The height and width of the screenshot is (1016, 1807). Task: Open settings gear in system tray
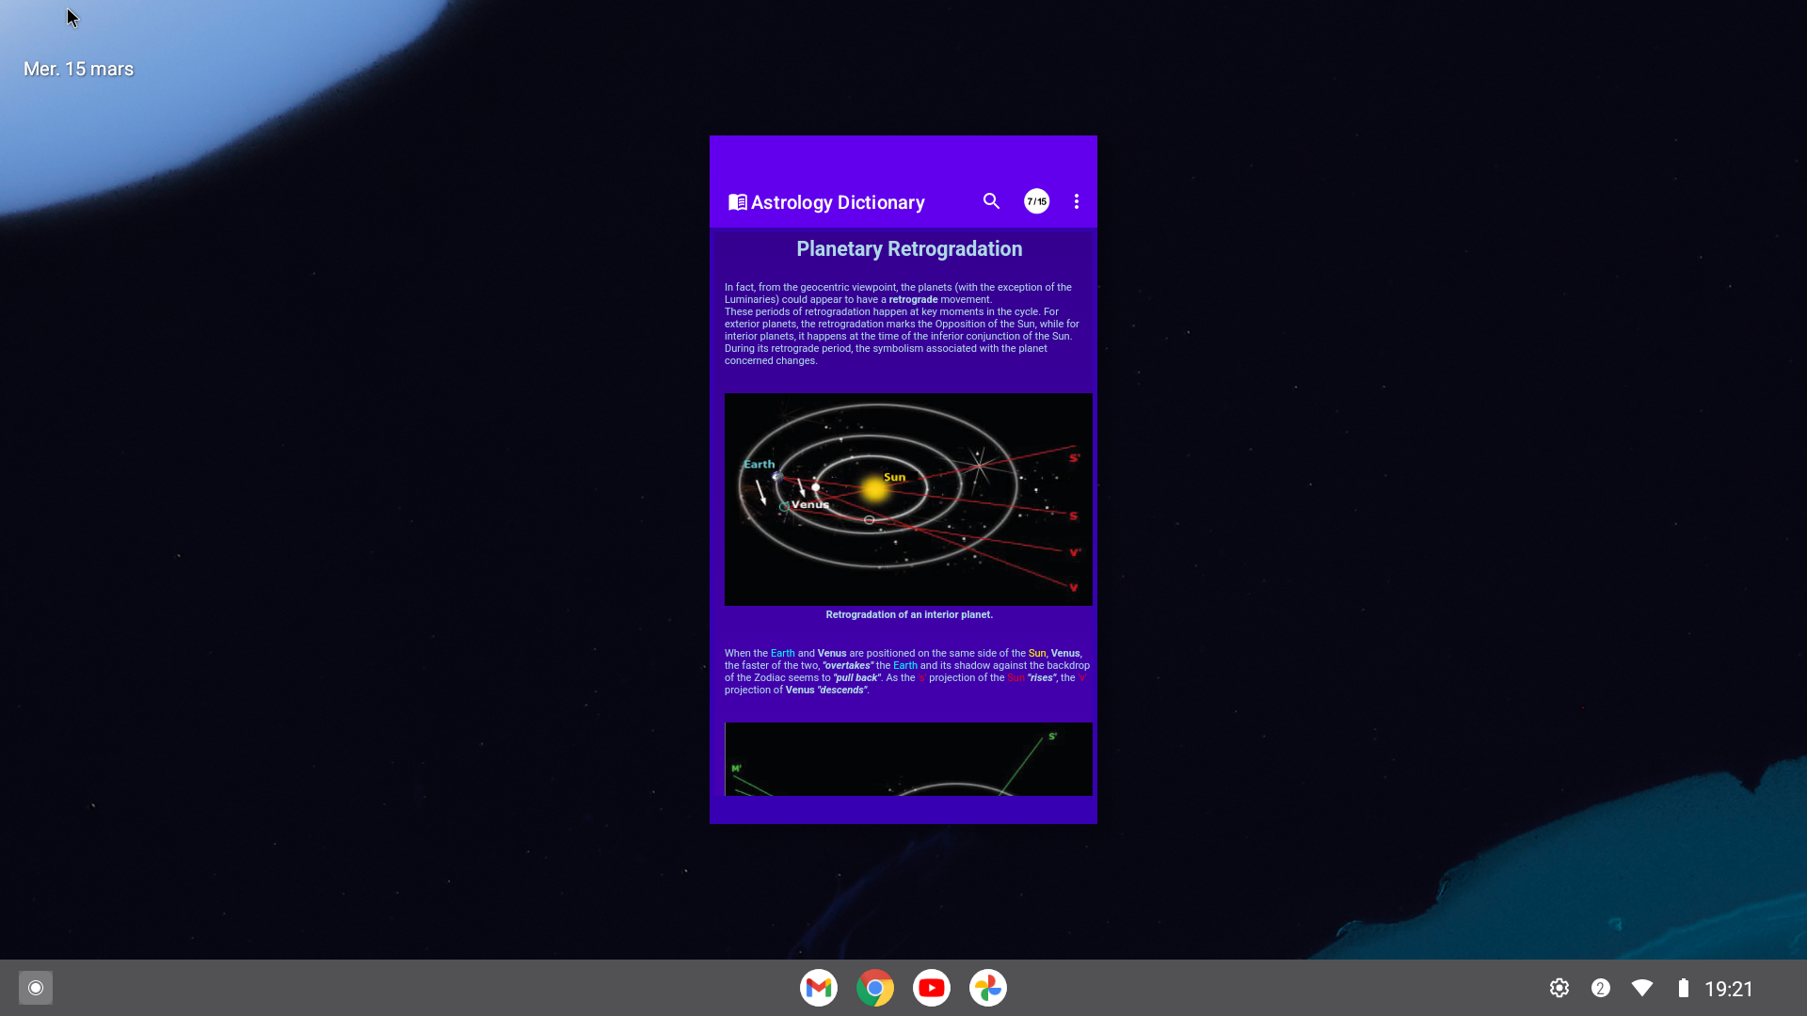click(1559, 988)
